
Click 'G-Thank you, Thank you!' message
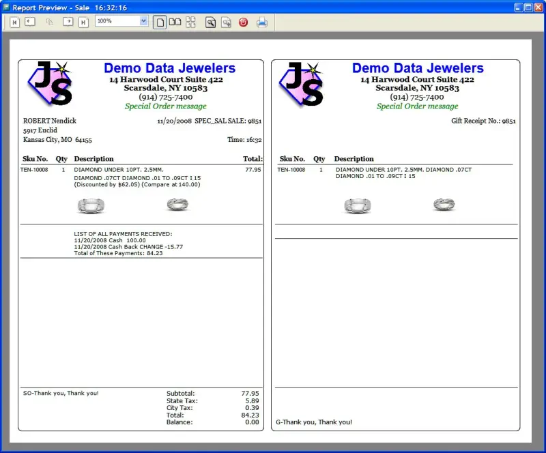(314, 422)
